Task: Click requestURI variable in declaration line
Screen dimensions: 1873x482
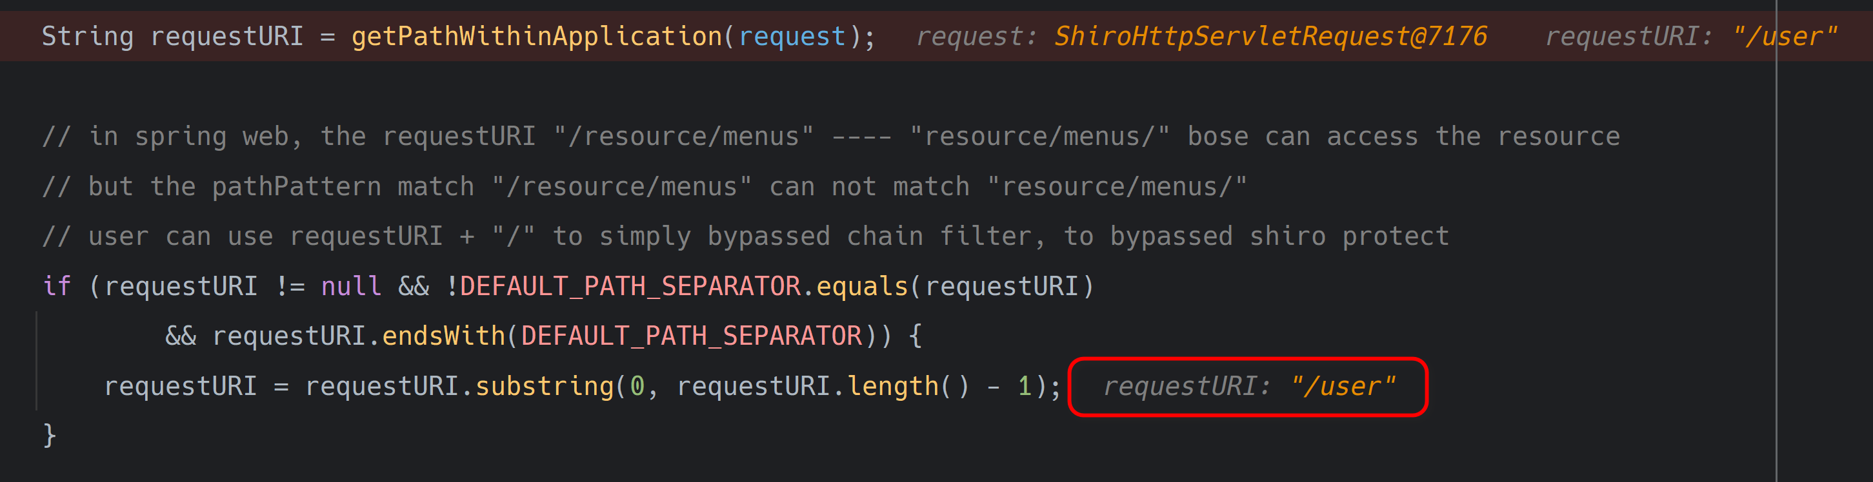Action: (x=227, y=36)
